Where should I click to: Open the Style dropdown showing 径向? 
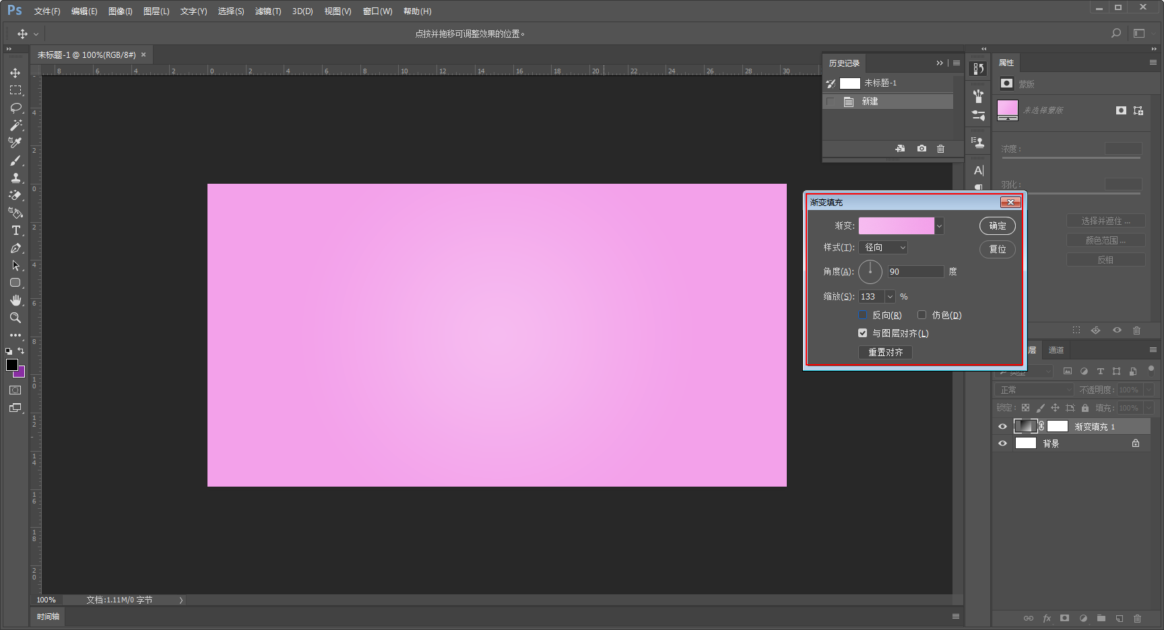pyautogui.click(x=883, y=248)
